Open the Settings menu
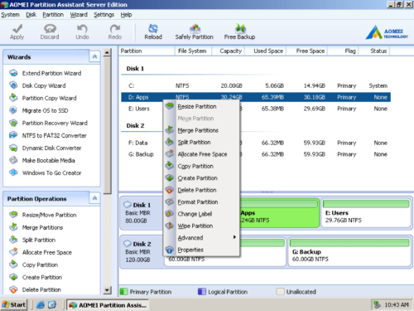 tap(103, 15)
